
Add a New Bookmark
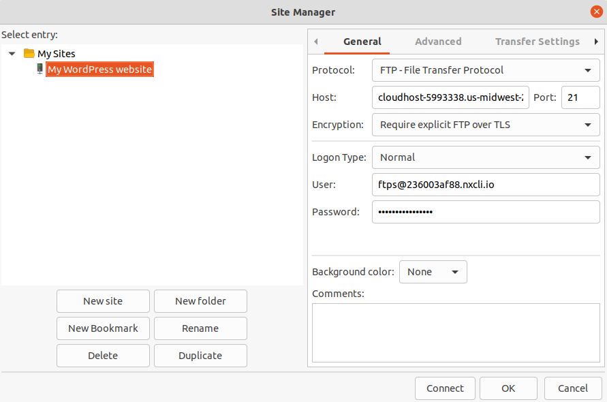[103, 328]
